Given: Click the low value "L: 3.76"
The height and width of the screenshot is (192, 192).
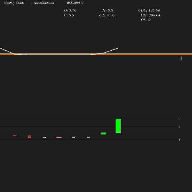Looking at the screenshot, I should 108,15.
